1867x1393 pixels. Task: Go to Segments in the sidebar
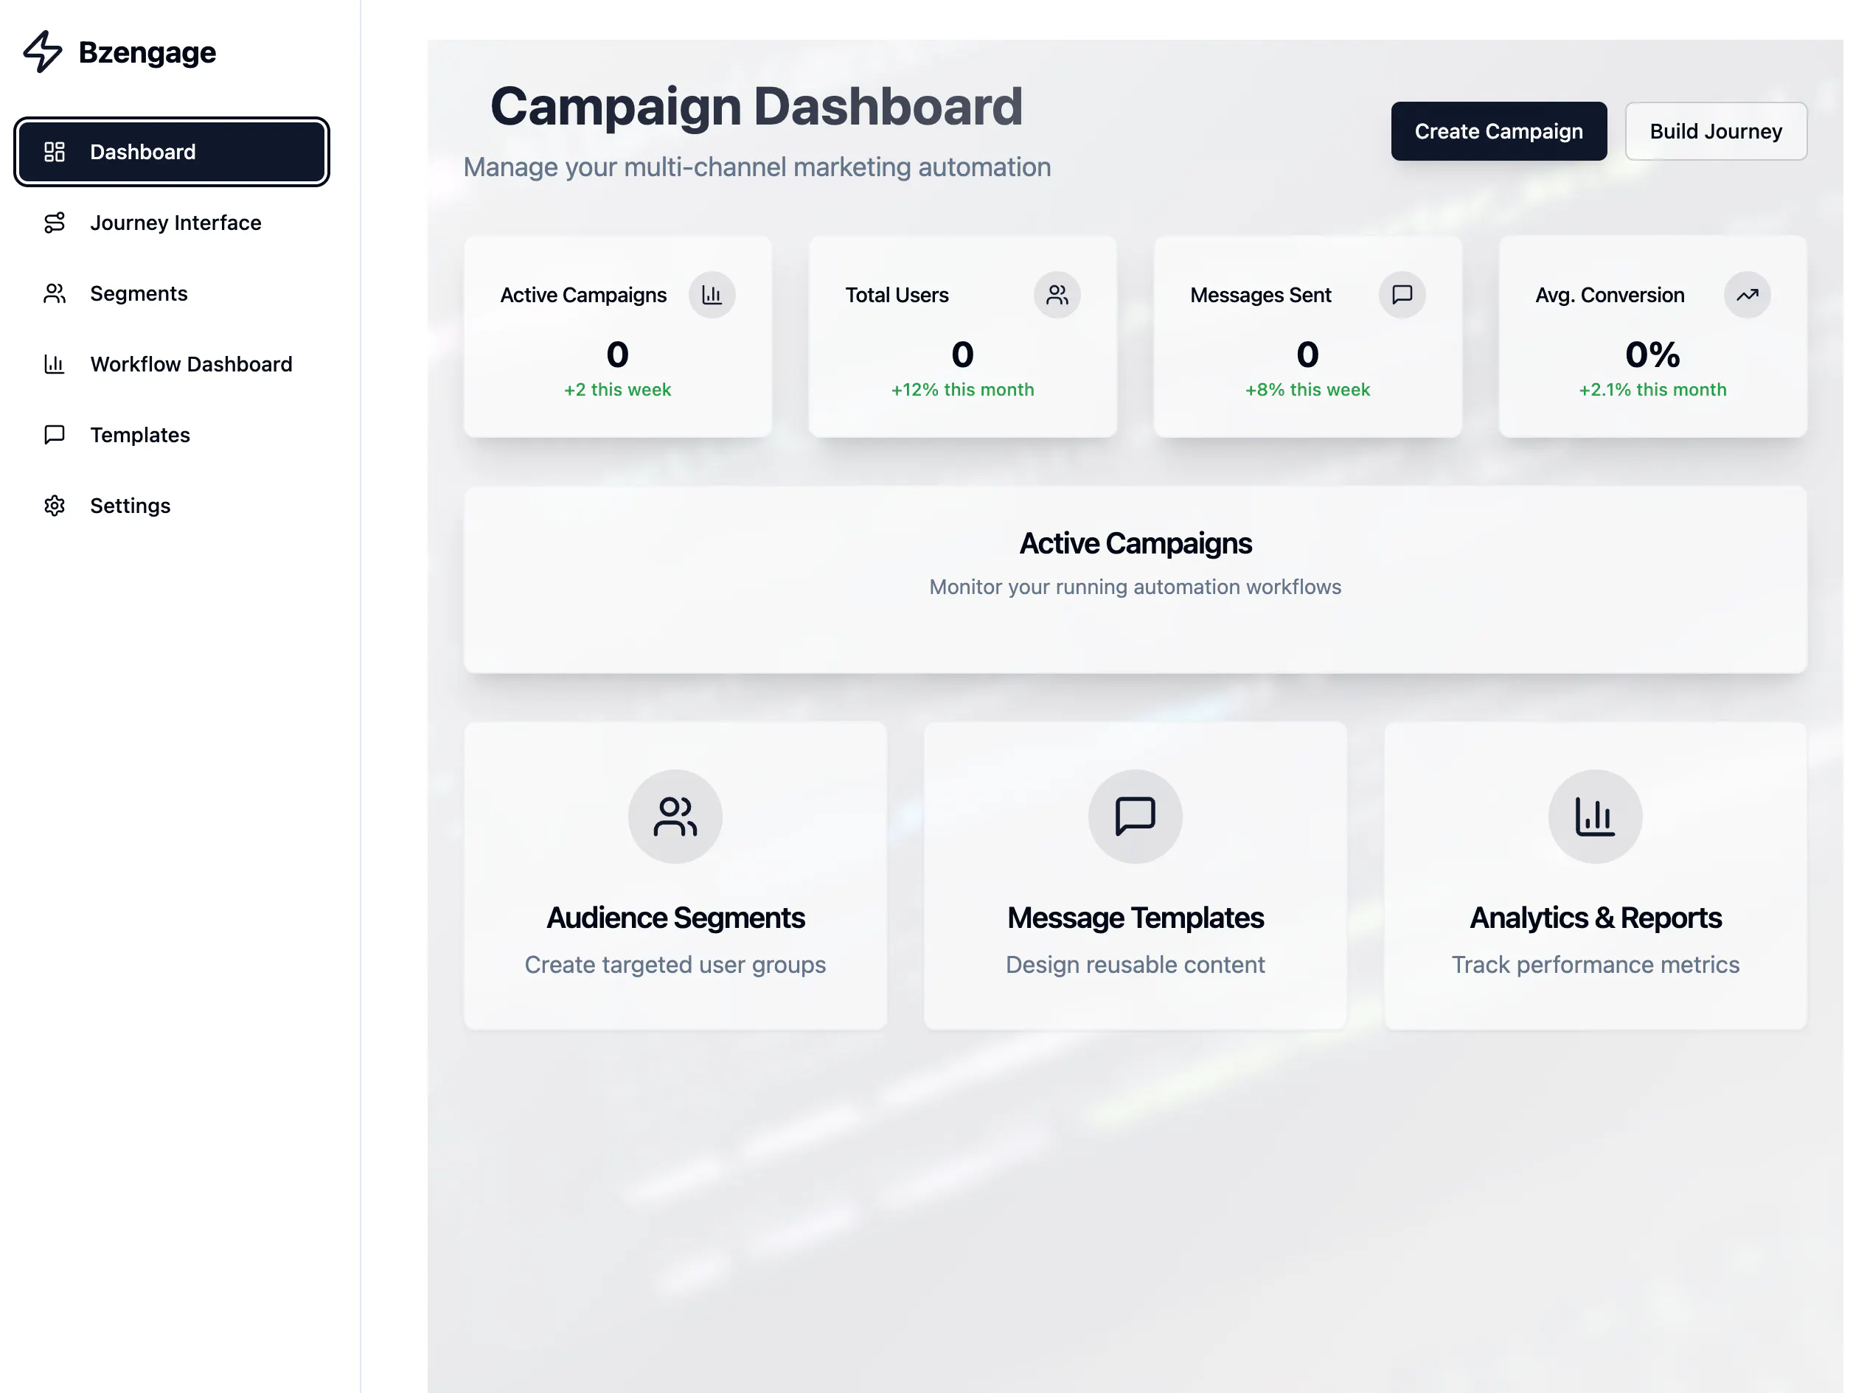click(171, 293)
